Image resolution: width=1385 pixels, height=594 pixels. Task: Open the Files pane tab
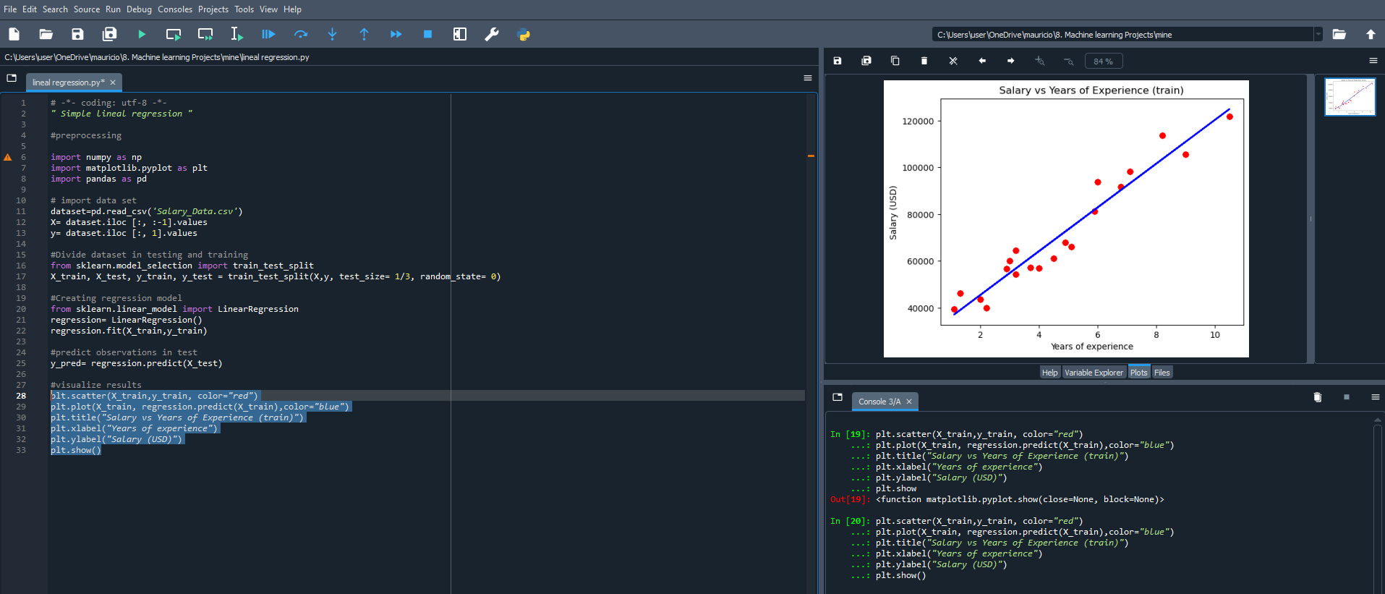[1162, 373]
